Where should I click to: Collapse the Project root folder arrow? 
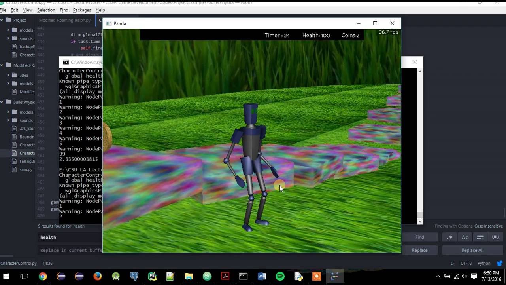(x=2, y=20)
